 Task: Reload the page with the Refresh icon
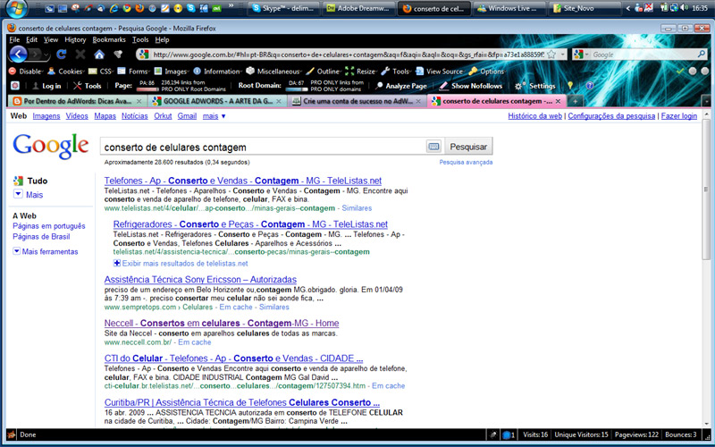(61, 55)
